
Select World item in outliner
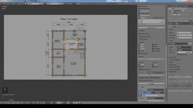(x=175, y=13)
